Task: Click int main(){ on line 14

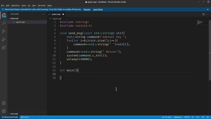Action: (x=69, y=70)
